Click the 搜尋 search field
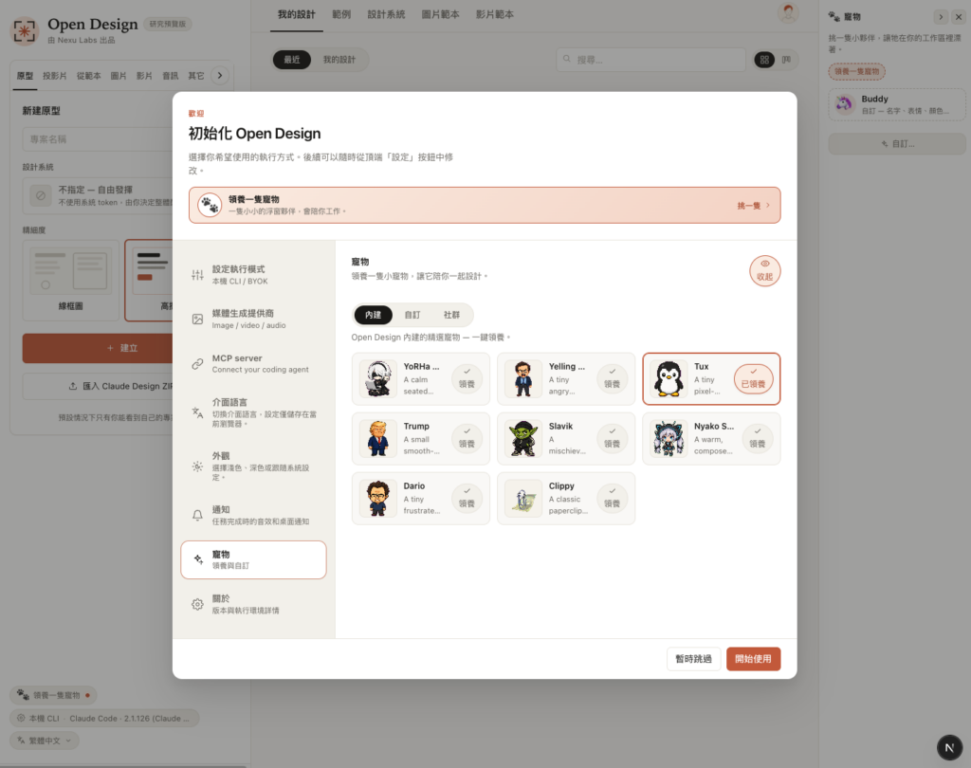Image resolution: width=971 pixels, height=768 pixels. click(650, 60)
